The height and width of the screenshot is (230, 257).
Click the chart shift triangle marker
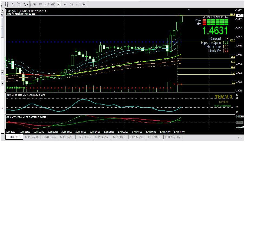[189, 10]
